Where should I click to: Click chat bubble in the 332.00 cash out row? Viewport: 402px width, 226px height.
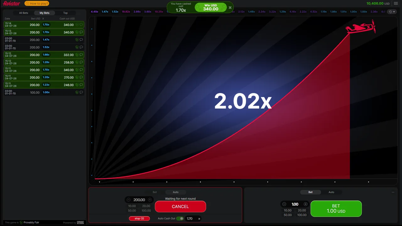tap(81, 55)
